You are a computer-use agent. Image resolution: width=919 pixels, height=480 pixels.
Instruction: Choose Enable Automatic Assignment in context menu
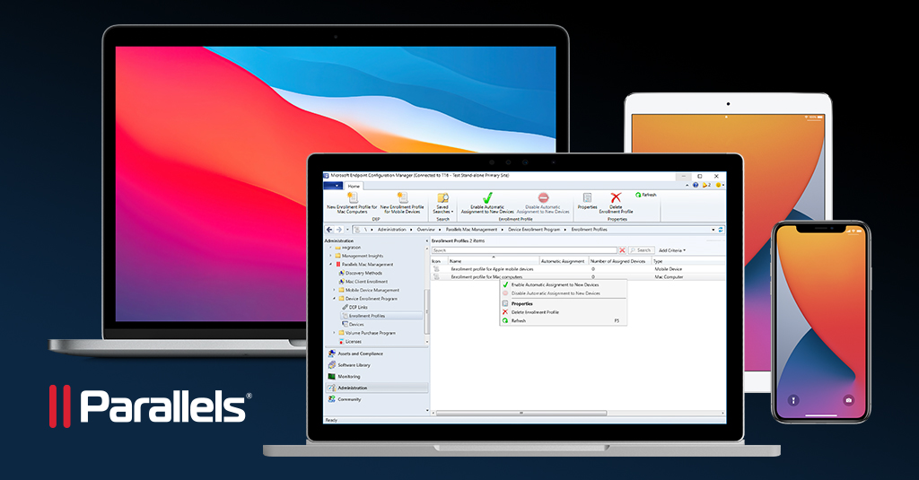tap(563, 284)
